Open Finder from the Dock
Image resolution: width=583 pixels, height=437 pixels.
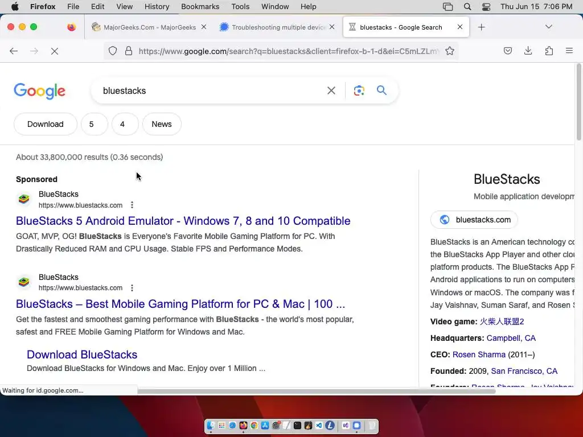(x=211, y=426)
